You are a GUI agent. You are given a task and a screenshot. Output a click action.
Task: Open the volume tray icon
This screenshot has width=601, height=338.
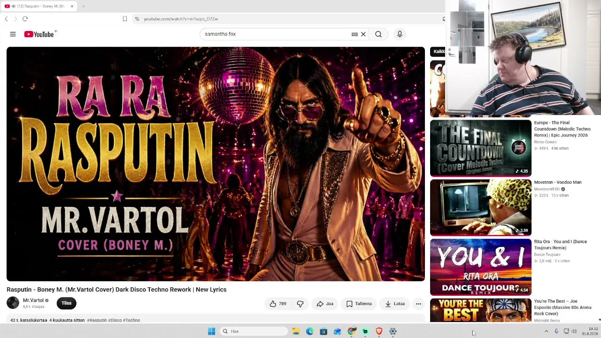pyautogui.click(x=574, y=331)
